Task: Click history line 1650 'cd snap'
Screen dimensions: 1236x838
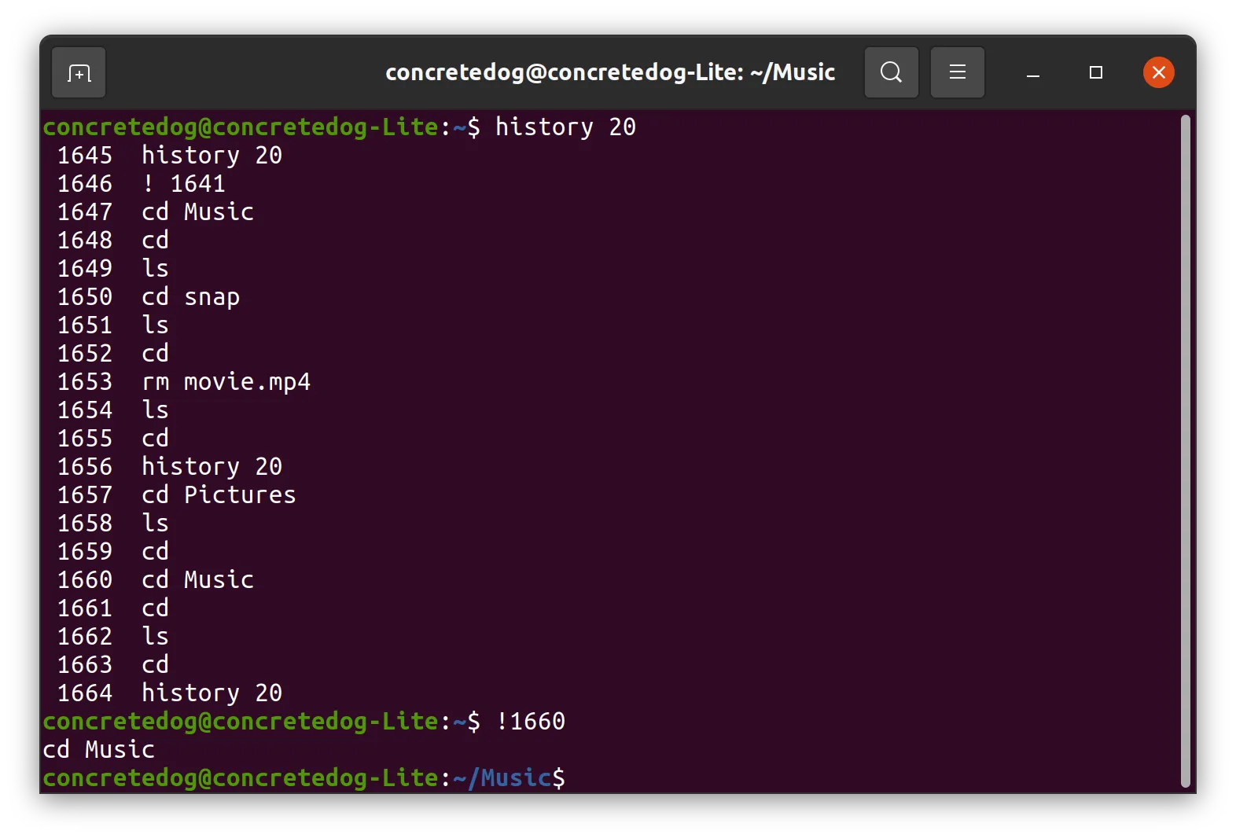Action: tap(149, 297)
